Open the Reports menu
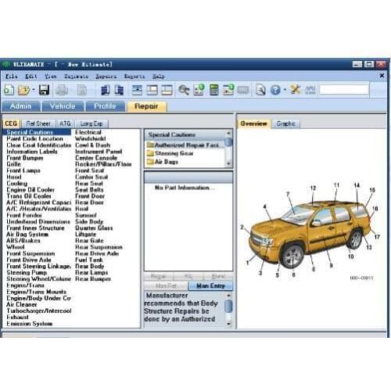Screen dimensions: 391x391 135,77
